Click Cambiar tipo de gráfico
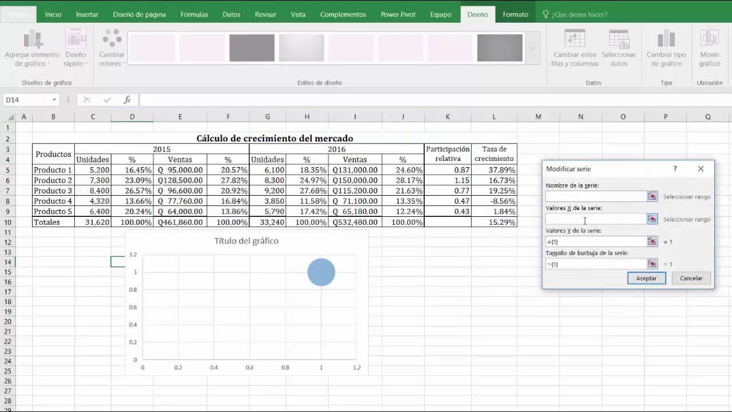The height and width of the screenshot is (412, 732). pyautogui.click(x=666, y=49)
